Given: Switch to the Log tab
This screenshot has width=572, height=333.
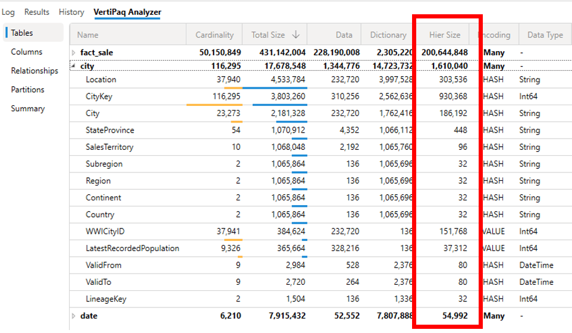Looking at the screenshot, I should tap(8, 12).
